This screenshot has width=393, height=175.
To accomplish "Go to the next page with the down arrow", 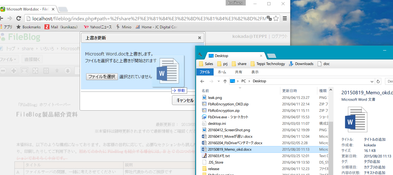I will tap(68, 71).
